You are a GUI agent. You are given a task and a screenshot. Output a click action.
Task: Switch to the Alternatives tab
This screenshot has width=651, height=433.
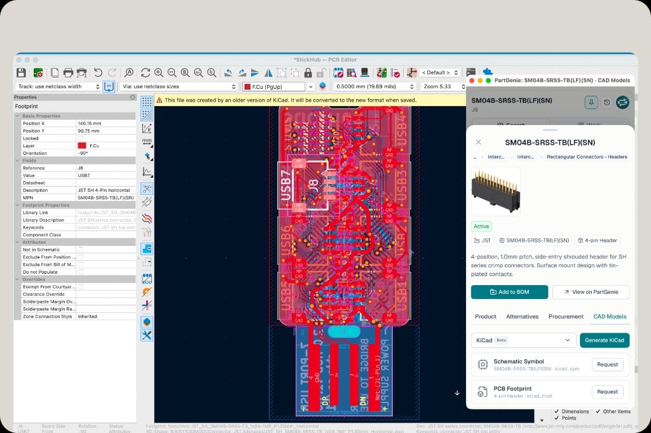[x=523, y=316]
